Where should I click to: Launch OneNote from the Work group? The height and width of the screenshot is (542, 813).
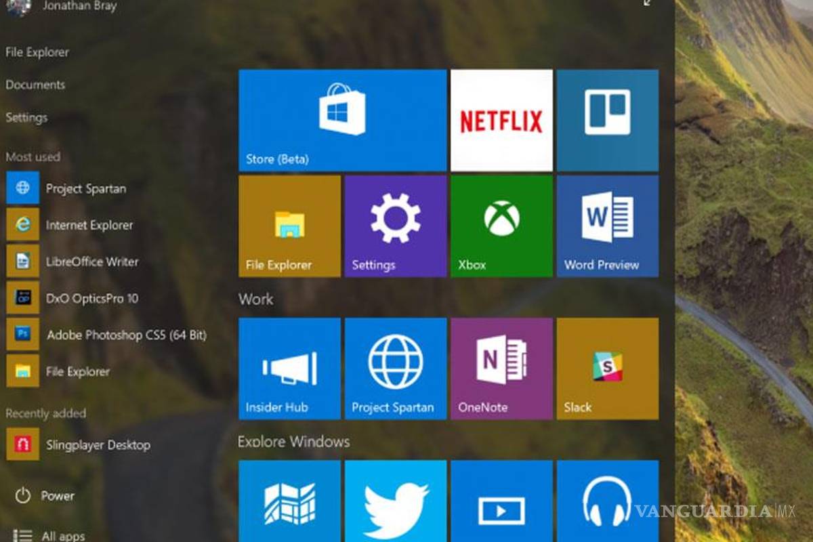[x=501, y=368]
